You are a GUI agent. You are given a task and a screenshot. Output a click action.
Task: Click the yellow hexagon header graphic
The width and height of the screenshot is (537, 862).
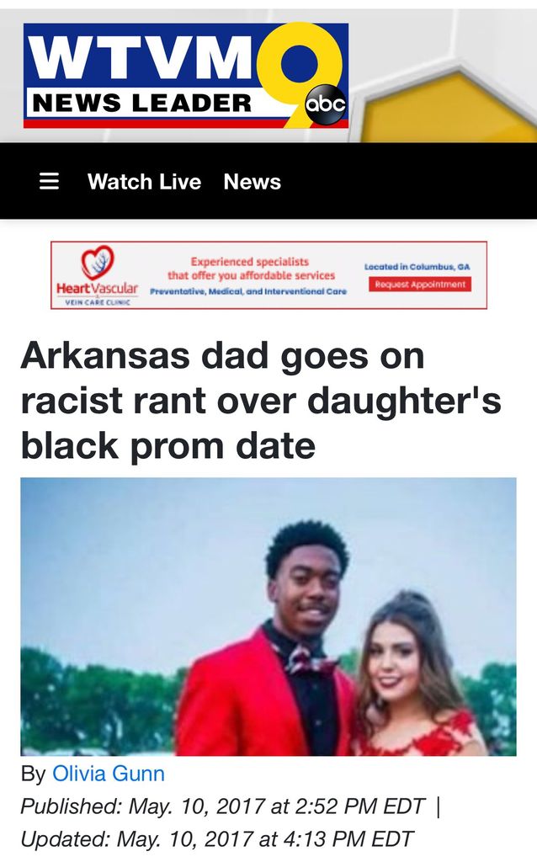[x=449, y=104]
